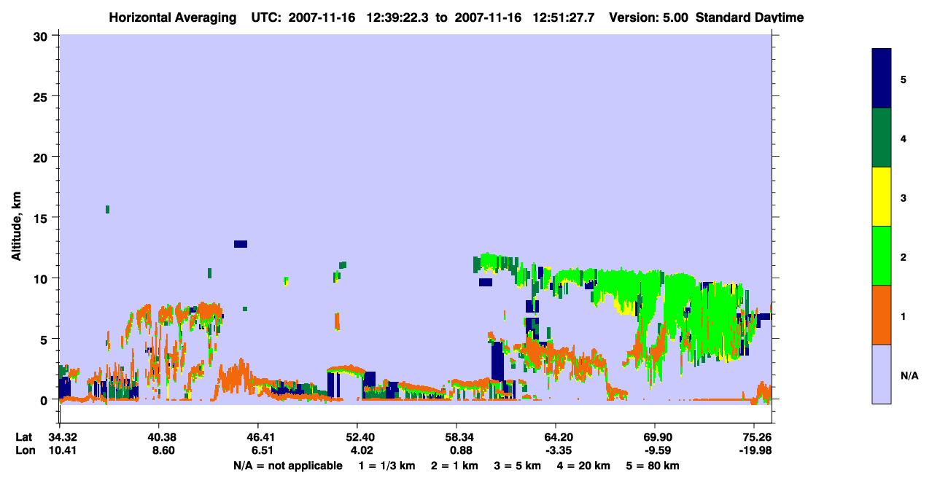The image size is (948, 486).
Task: Click the colorbar label 5
Action: tap(904, 79)
